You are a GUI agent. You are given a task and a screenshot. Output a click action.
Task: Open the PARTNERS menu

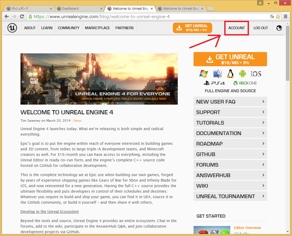coord(124,28)
